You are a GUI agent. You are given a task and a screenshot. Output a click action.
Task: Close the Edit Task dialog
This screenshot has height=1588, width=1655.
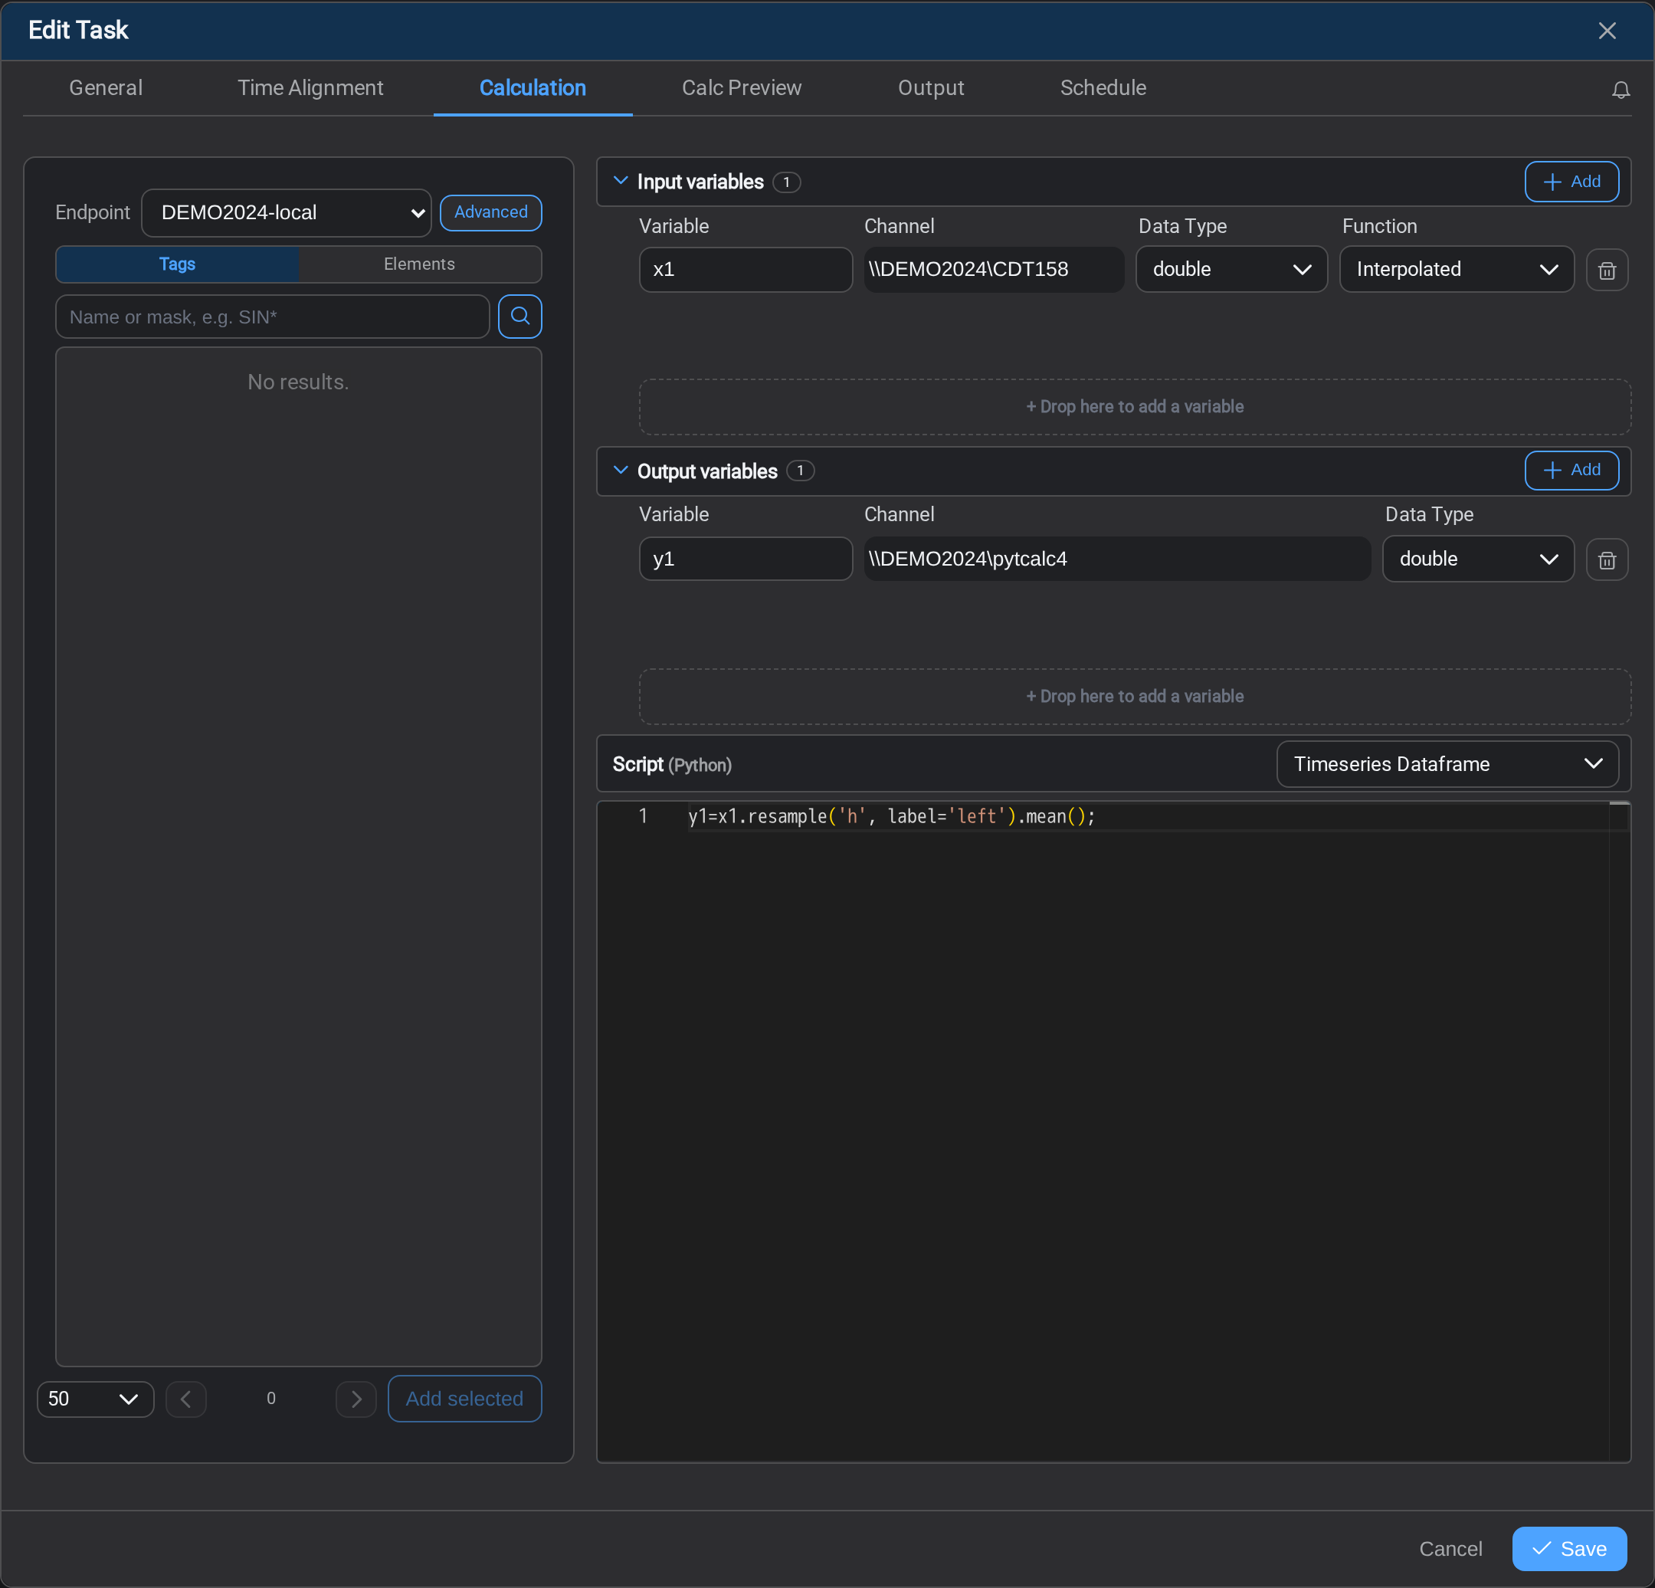point(1607,31)
